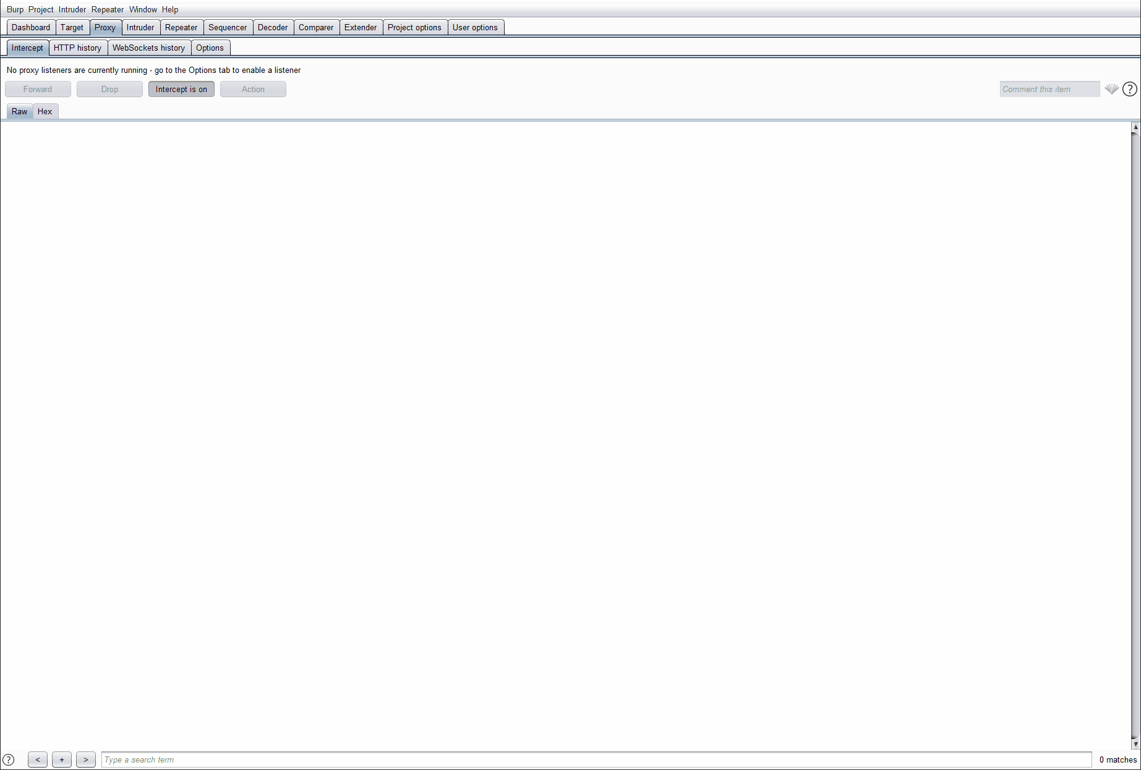Open the WebSockets history sub-tab

148,48
